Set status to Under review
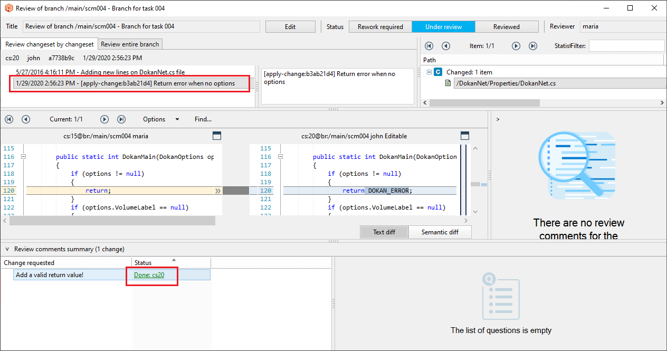 [x=443, y=27]
